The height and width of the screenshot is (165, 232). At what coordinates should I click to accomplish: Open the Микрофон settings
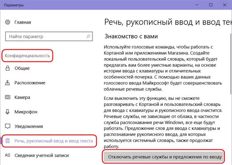tap(26, 112)
